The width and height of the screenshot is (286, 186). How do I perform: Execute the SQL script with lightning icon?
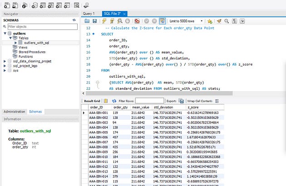pos(104,21)
